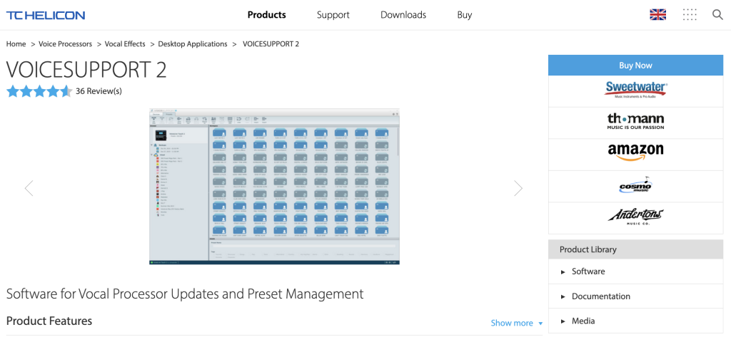The width and height of the screenshot is (731, 337).
Task: Click the search magnifier icon
Action: click(717, 15)
